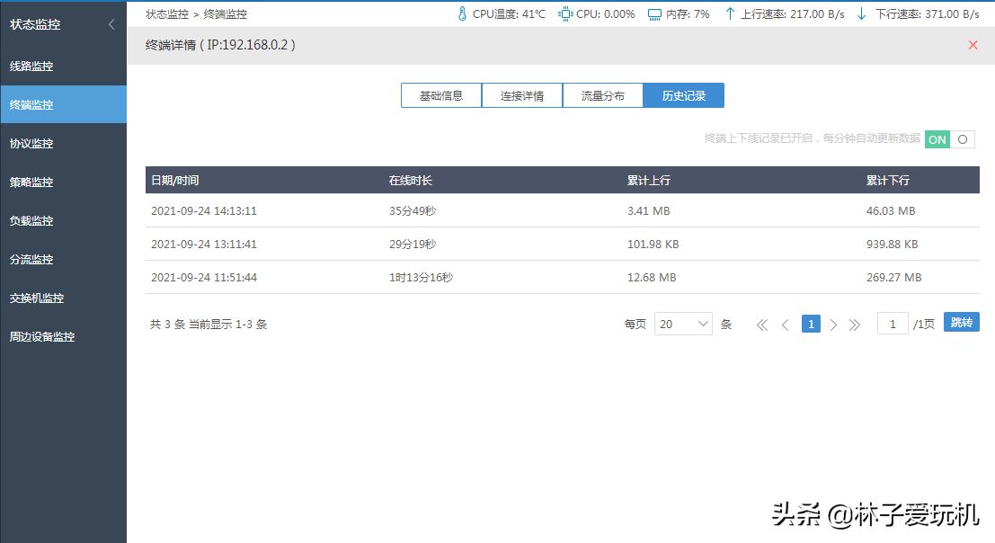The image size is (995, 543).
Task: Click the 269.27 MB download cell
Action: [x=893, y=277]
